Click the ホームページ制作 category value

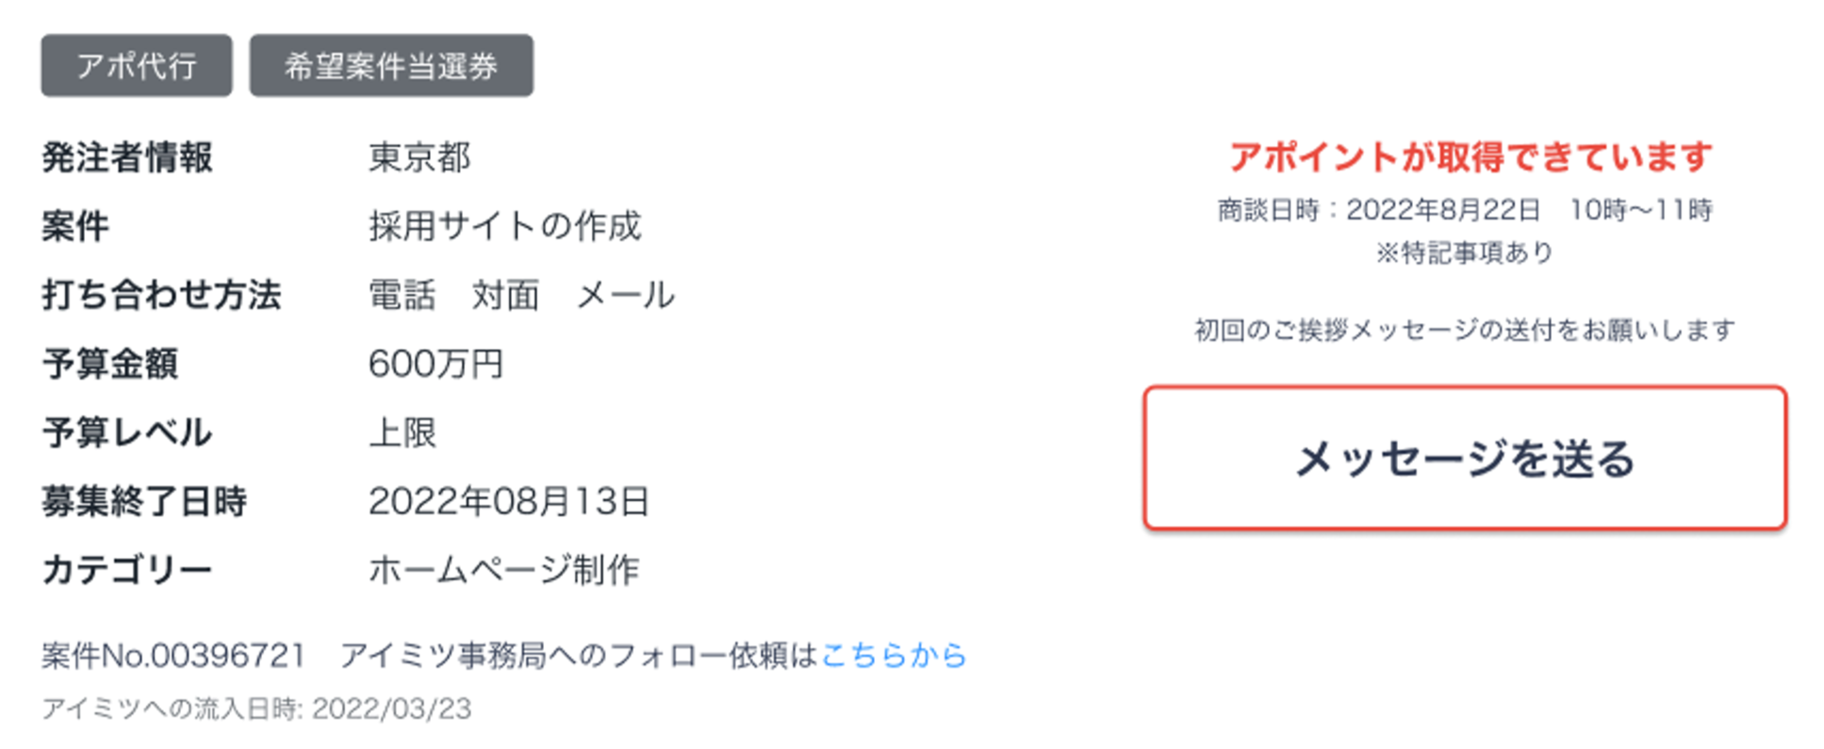click(x=503, y=570)
